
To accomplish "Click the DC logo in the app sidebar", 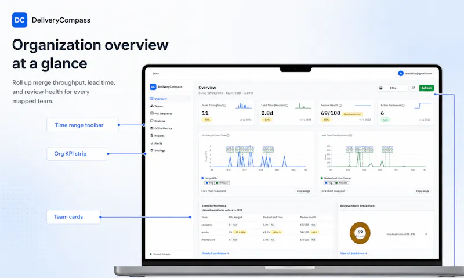I will pos(153,86).
